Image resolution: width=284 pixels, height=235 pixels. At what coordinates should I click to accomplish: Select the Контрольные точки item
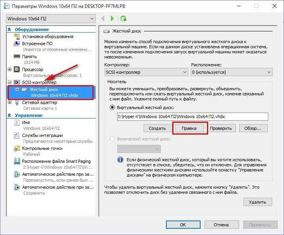42,148
